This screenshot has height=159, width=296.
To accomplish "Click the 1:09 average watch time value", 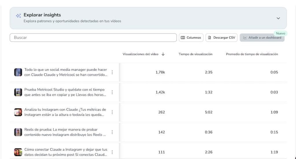I will point(274,112).
